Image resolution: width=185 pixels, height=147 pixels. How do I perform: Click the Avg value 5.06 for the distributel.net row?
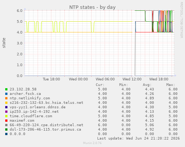[150, 125]
